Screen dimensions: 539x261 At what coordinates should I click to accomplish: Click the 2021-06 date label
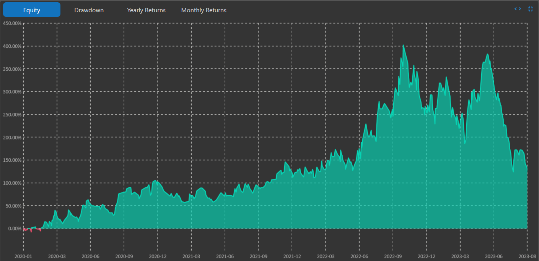tap(225, 256)
